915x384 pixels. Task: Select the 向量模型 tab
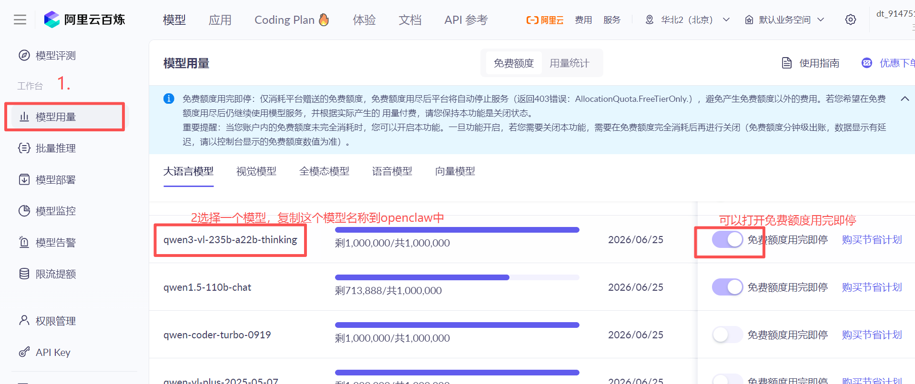[x=455, y=171]
